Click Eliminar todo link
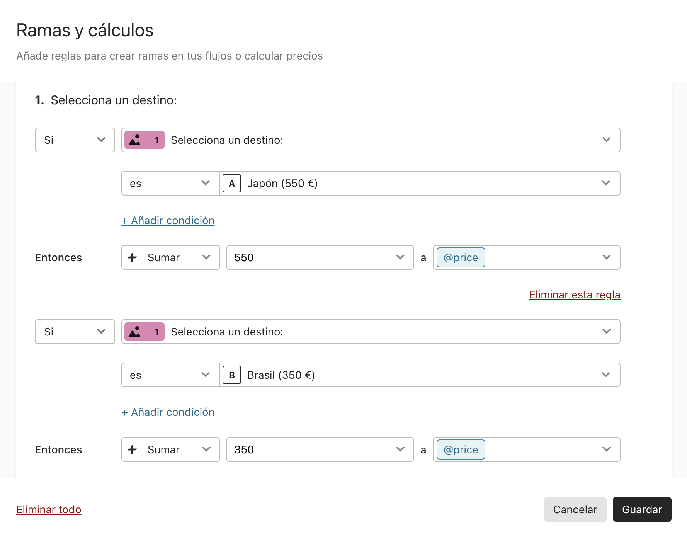Screen dimensions: 687x538 pos(49,509)
